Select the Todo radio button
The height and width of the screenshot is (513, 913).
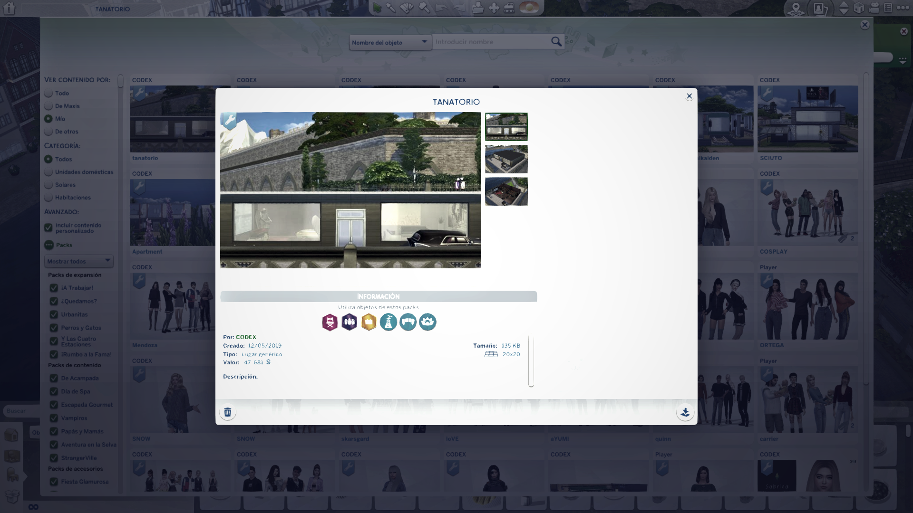click(49, 93)
